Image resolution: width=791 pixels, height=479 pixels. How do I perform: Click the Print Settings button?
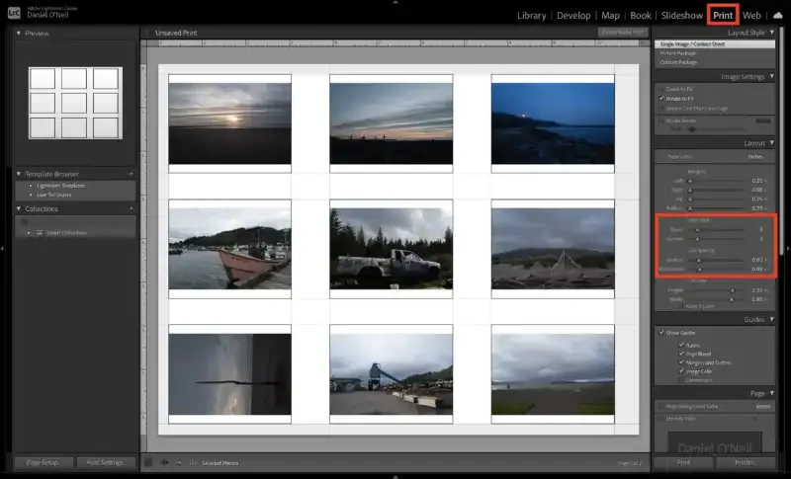pos(105,462)
